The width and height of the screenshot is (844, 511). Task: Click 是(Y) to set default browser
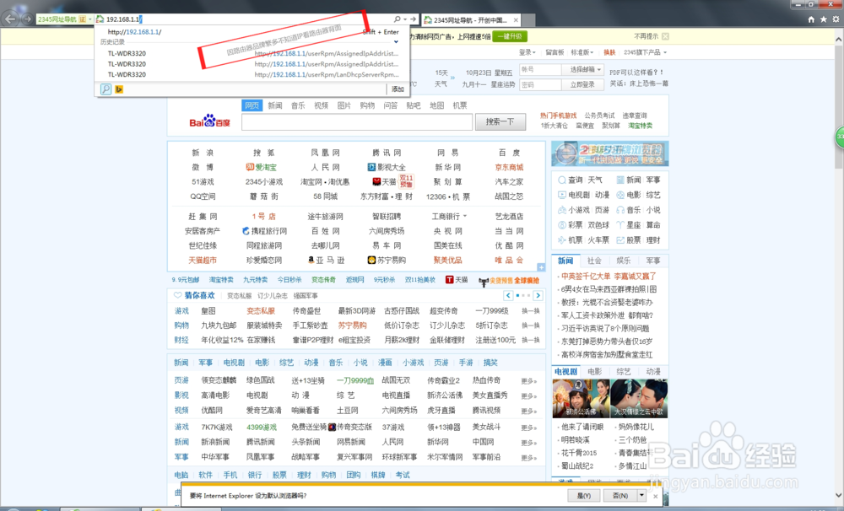coord(584,496)
